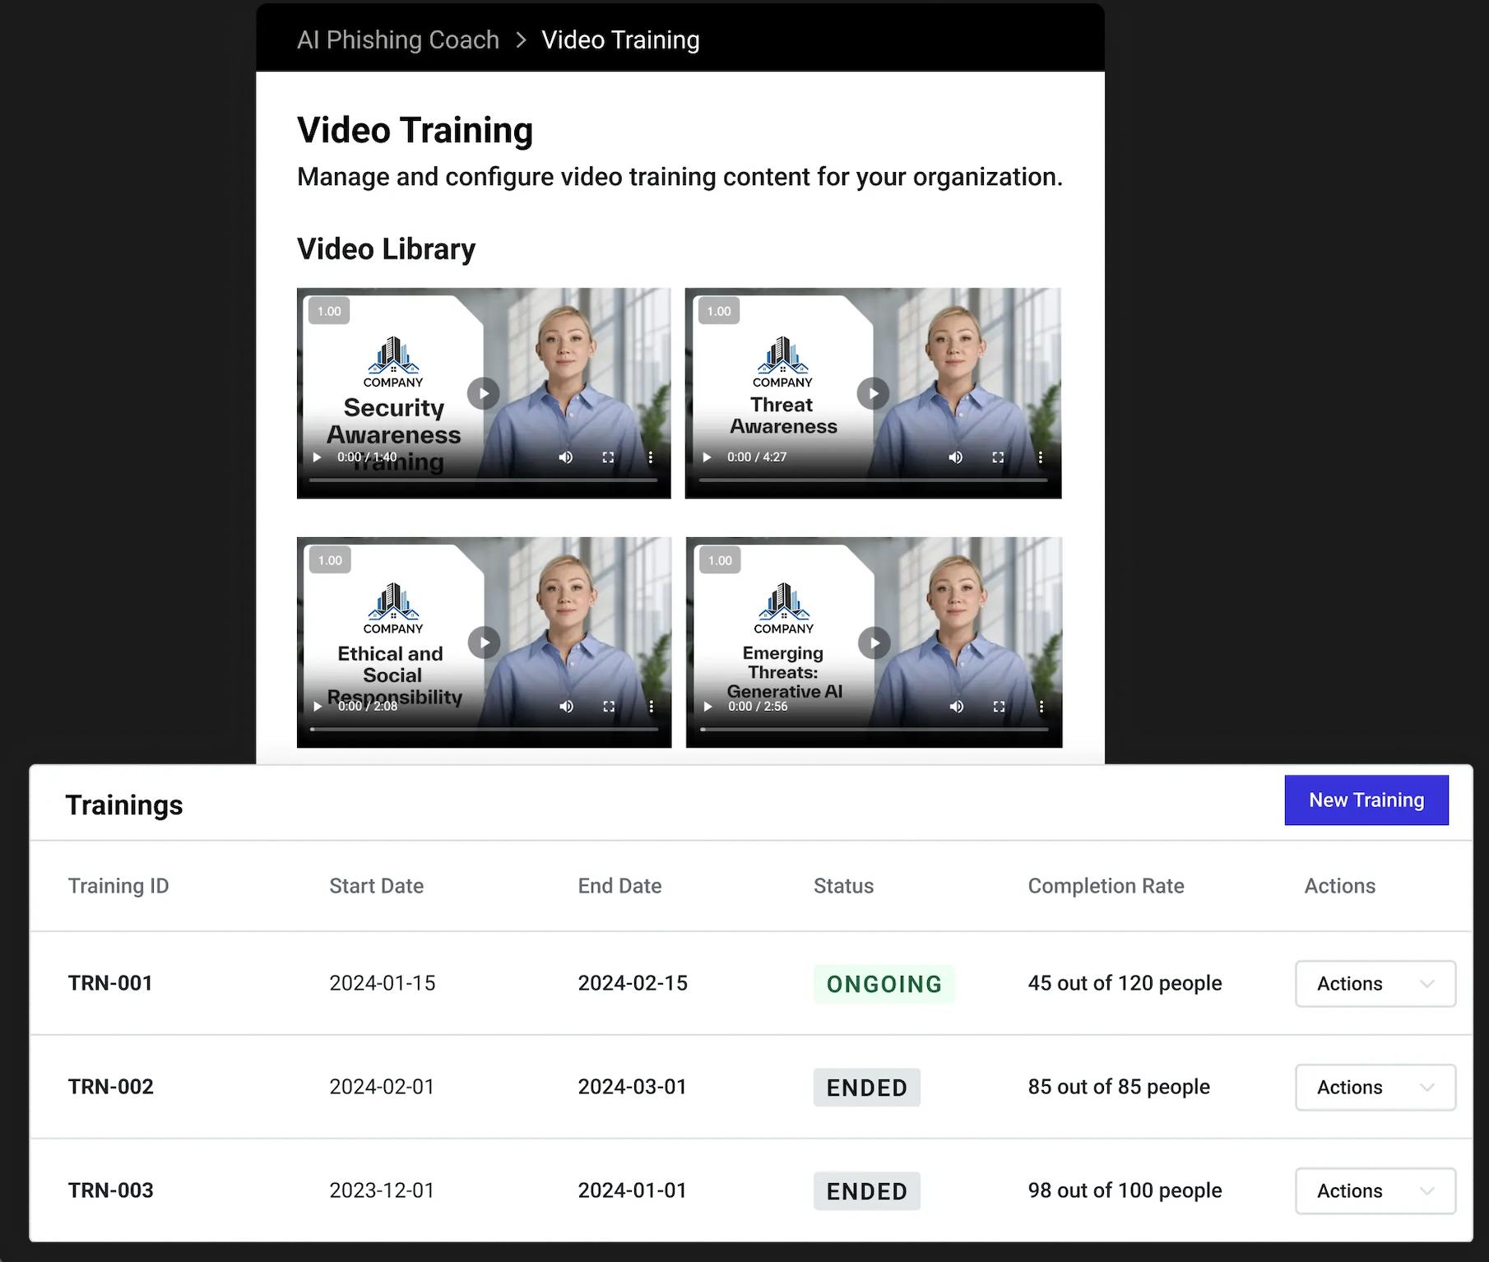This screenshot has height=1262, width=1489.
Task: Play the Security Awareness Training video
Action: tap(484, 393)
